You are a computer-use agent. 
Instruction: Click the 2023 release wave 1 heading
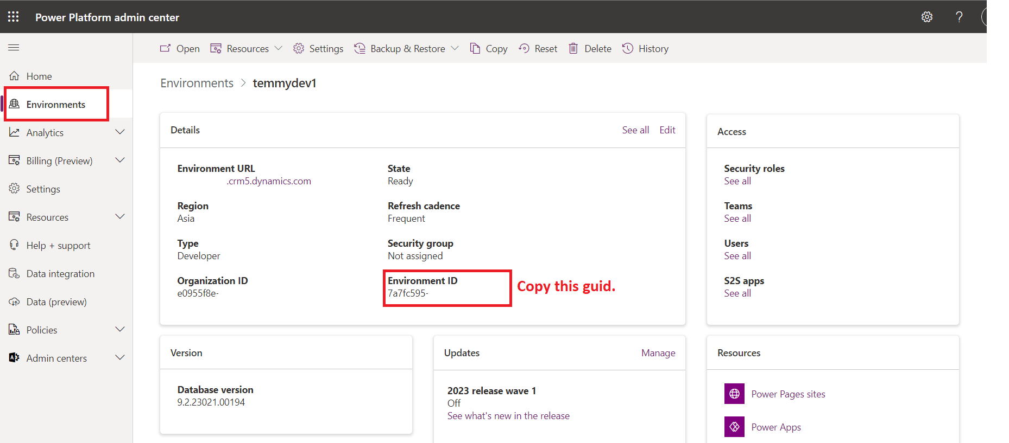[491, 391]
